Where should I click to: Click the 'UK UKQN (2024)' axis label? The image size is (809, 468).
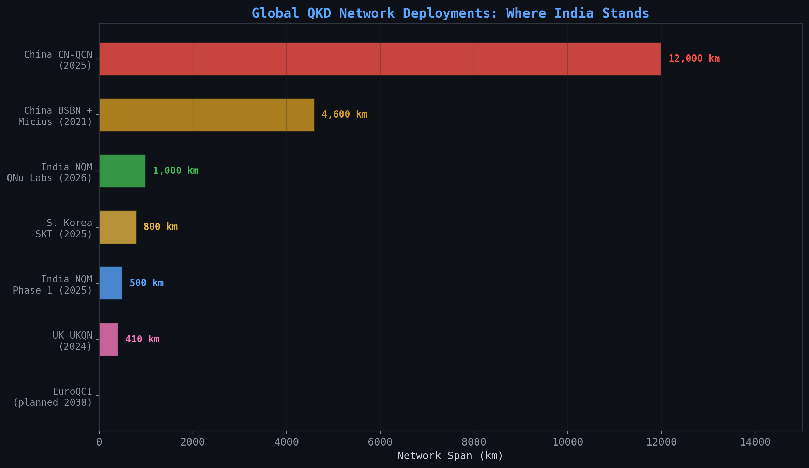(x=72, y=341)
